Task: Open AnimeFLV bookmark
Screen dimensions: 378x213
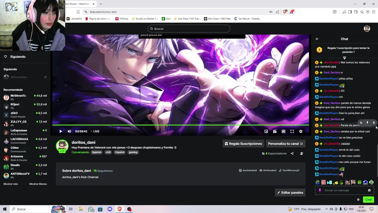Action: [x=74, y=19]
